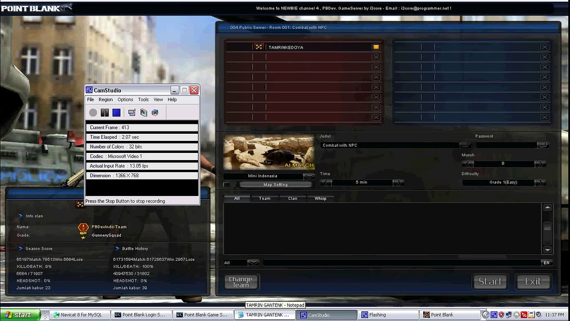Click the clan emblem next to PBDevIndo-Team
The width and height of the screenshot is (570, 321).
point(83,227)
